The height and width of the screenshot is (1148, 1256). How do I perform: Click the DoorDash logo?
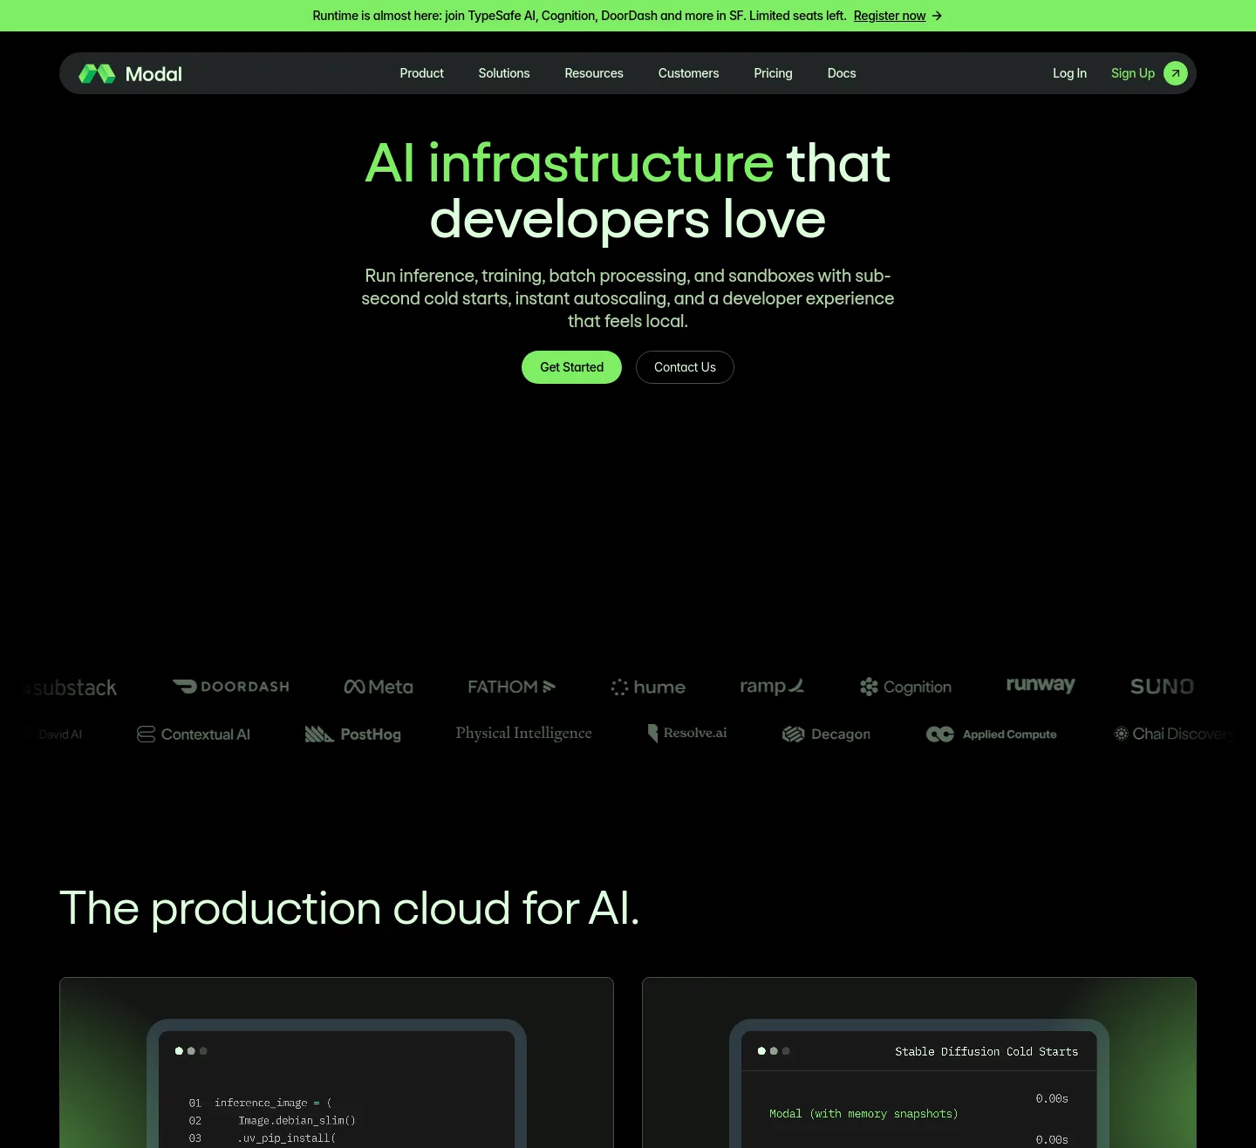(x=231, y=687)
